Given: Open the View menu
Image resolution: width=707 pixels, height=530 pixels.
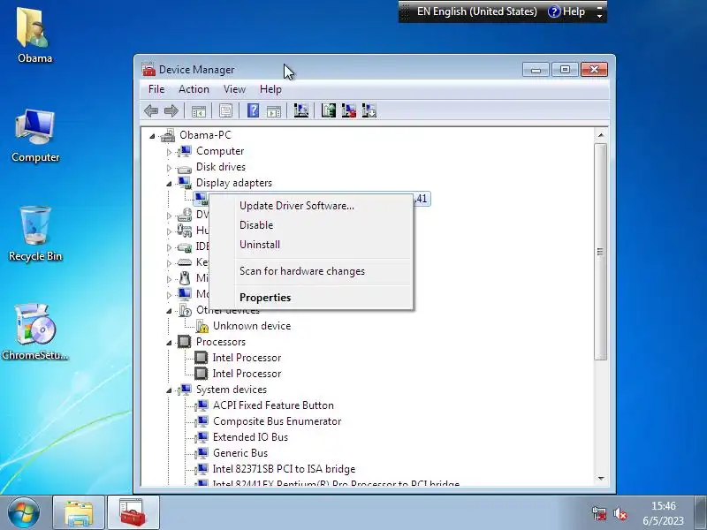Looking at the screenshot, I should coord(234,89).
